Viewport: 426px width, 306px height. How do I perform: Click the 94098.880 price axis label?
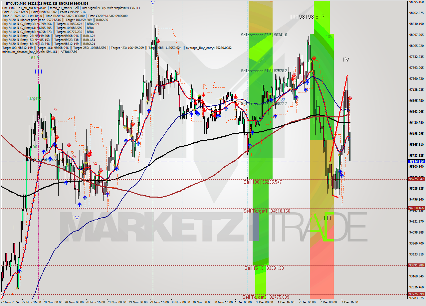(416, 232)
